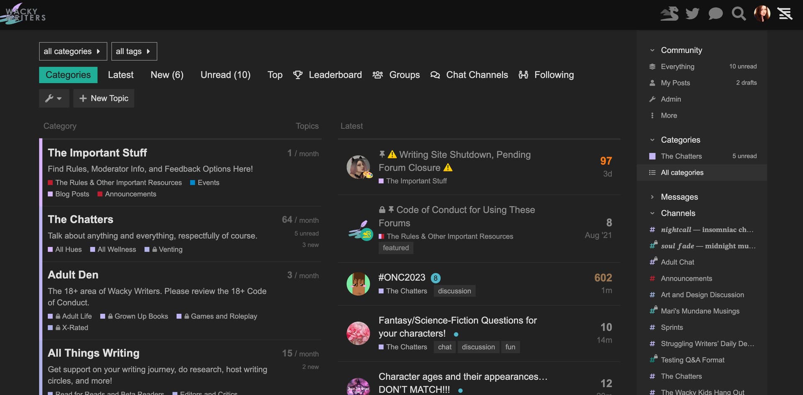Switch to the Latest tab
803x395 pixels.
point(120,75)
